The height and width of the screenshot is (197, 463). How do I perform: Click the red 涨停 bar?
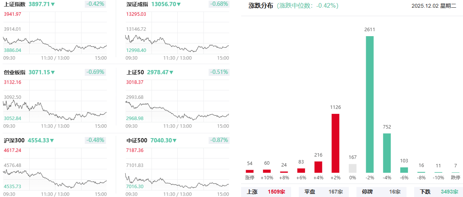tap(250, 171)
